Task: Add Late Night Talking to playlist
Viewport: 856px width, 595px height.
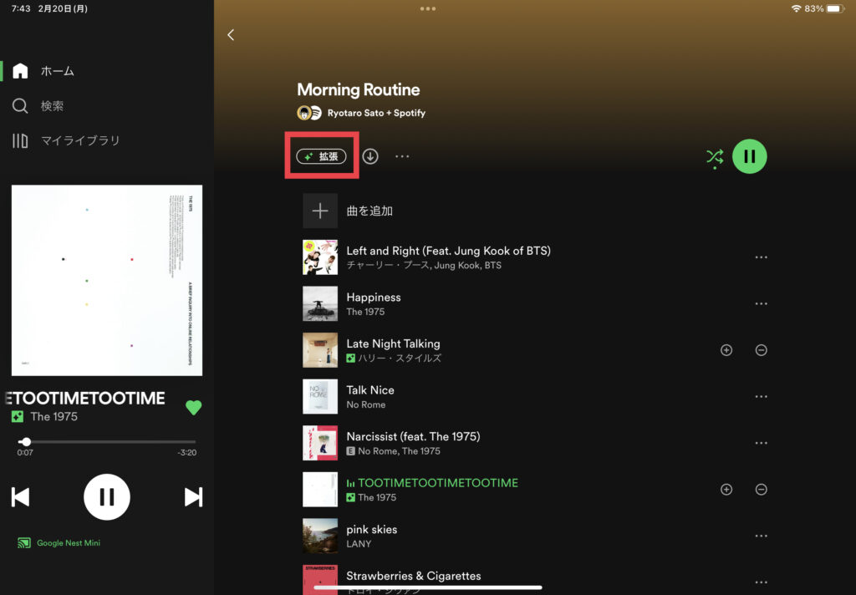Action: [726, 350]
